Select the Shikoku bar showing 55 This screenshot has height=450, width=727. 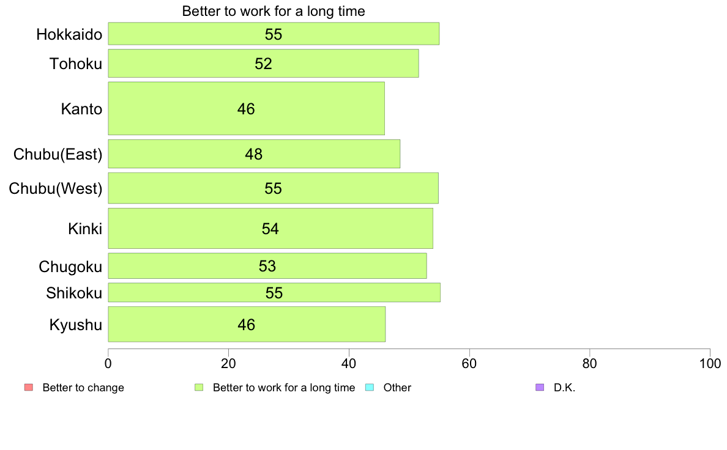(274, 292)
